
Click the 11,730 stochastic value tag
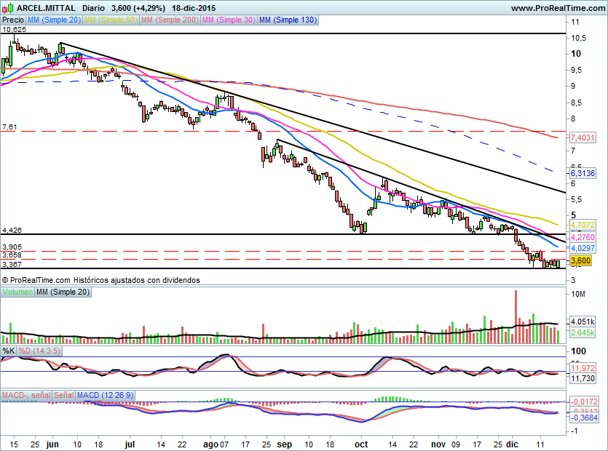point(583,378)
